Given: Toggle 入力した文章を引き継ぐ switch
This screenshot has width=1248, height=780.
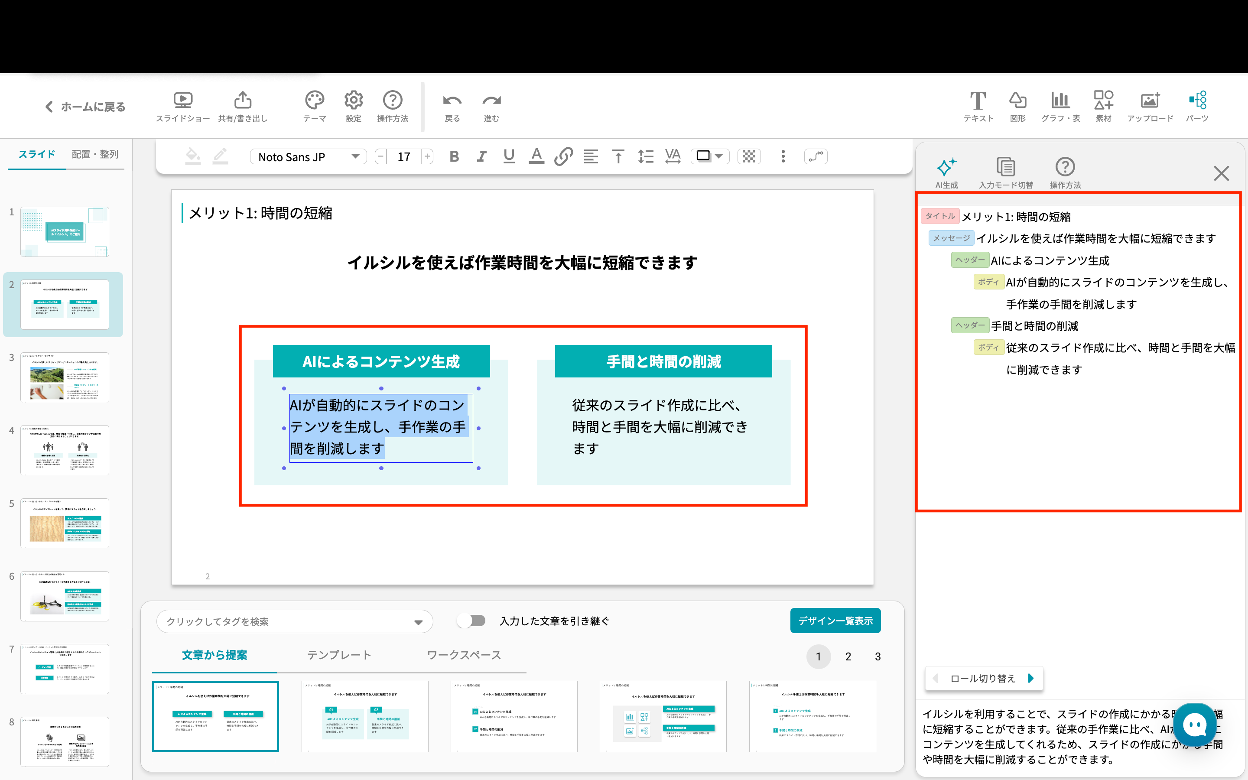Looking at the screenshot, I should pyautogui.click(x=471, y=621).
